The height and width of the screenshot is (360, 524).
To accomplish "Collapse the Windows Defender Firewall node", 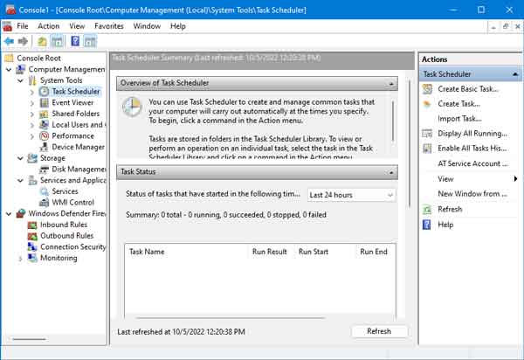I will pos(9,213).
